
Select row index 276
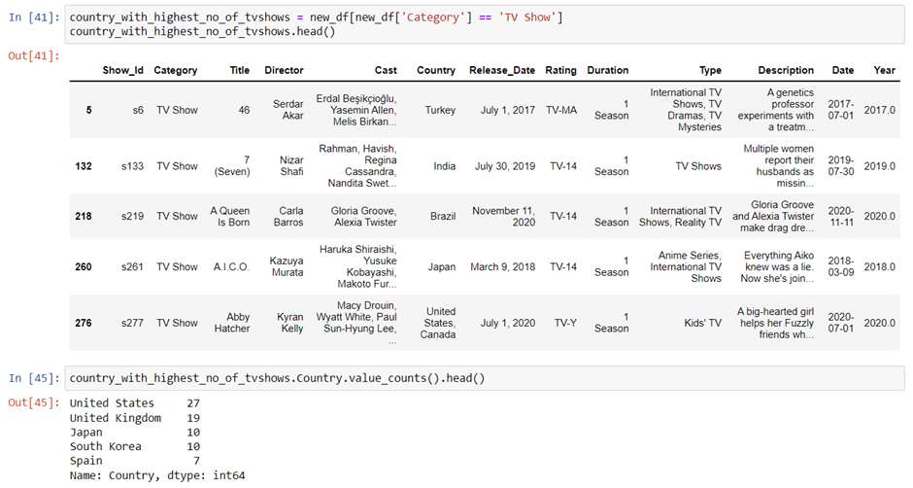84,323
